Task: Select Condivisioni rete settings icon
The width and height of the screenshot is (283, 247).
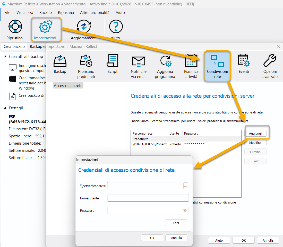Action: click(217, 61)
